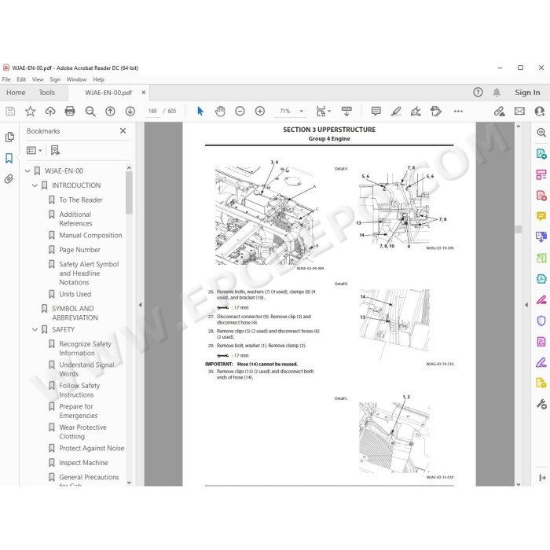550x550 pixels.
Task: Open SYMBOL AND ABBREVIATION bookmark
Action: pyautogui.click(x=75, y=313)
